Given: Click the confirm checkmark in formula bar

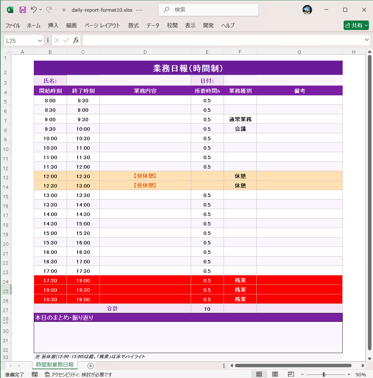Looking at the screenshot, I should 66,40.
